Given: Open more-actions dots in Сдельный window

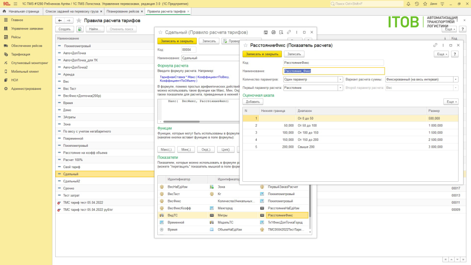Looking at the screenshot, I should [297, 32].
